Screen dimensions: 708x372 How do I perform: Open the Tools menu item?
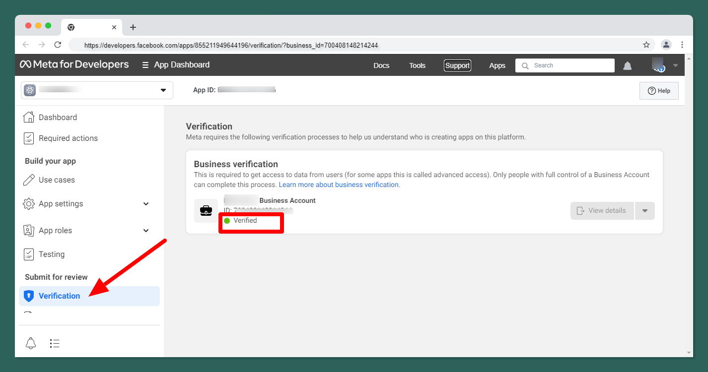pos(417,65)
